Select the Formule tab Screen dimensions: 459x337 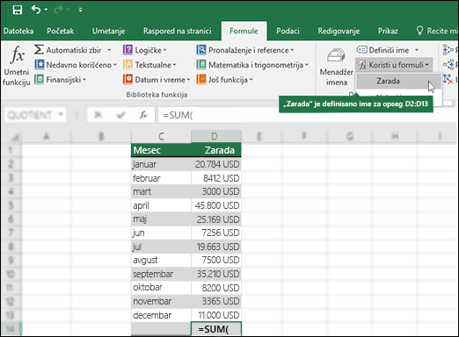244,31
